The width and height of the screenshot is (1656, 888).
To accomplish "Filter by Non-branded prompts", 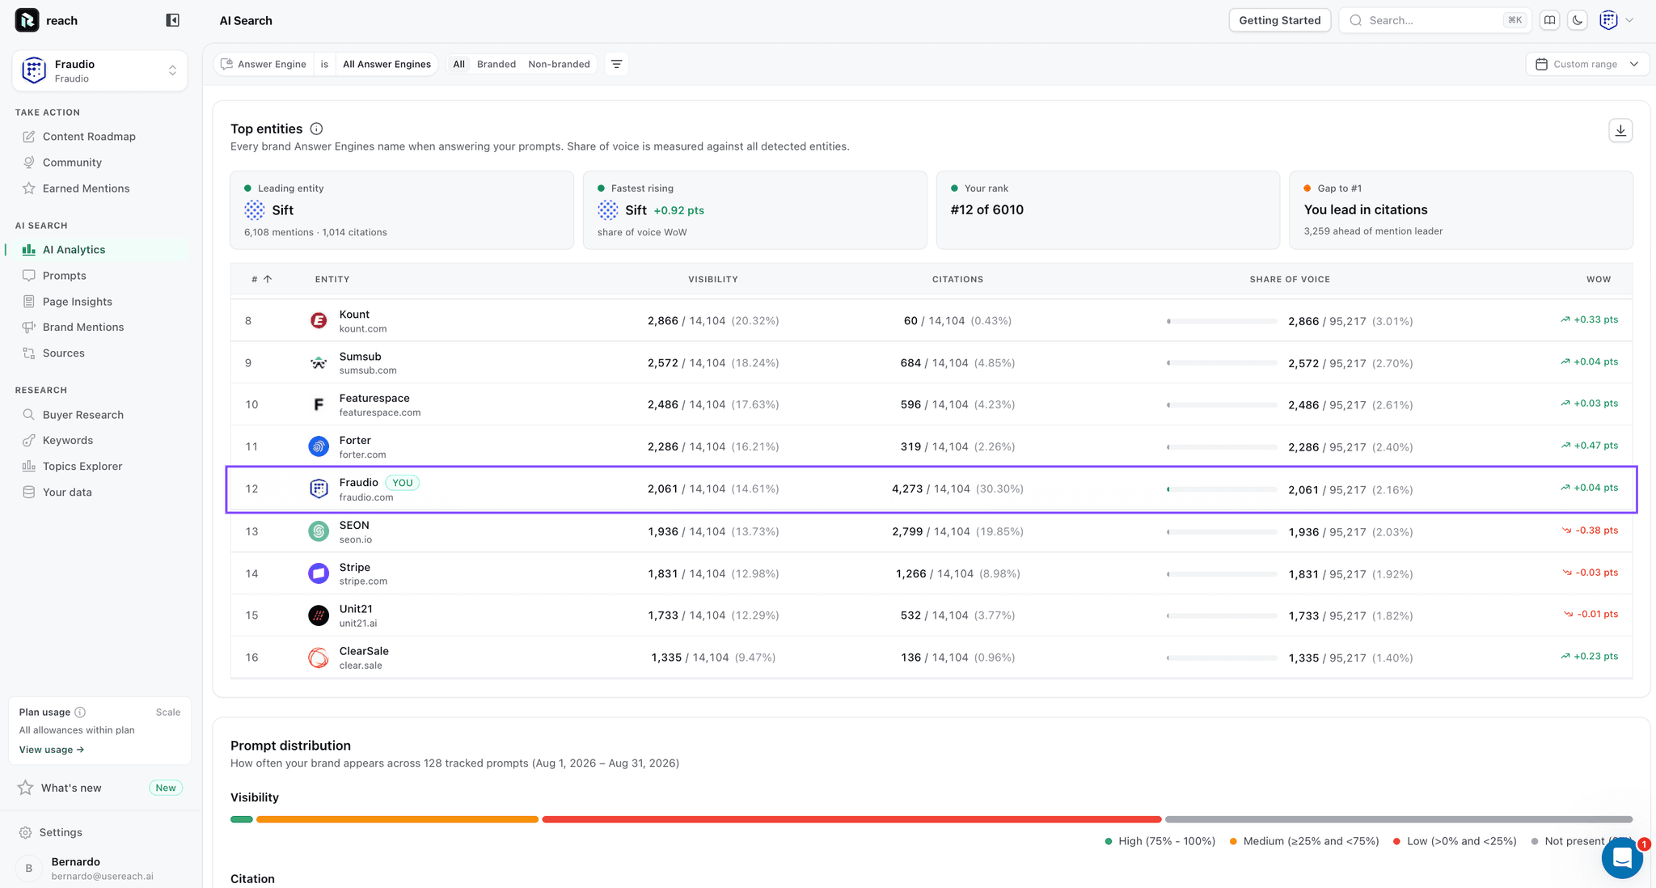I will pos(559,64).
